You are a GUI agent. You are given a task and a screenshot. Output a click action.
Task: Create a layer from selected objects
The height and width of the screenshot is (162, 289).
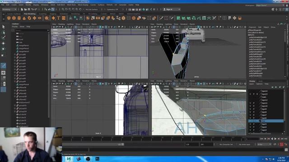point(284,87)
